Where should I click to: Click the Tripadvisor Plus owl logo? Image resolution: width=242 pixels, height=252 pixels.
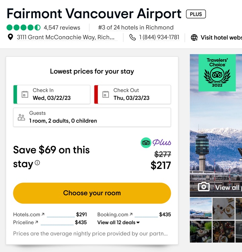(146, 143)
